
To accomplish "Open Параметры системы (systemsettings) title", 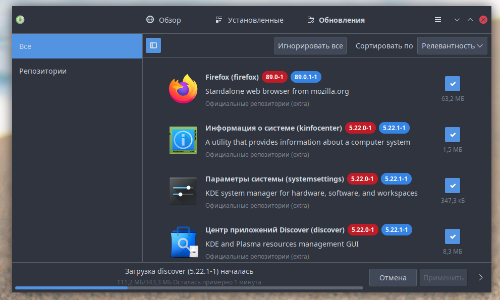I will (274, 179).
